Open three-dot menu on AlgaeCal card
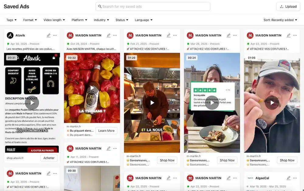The image size is (304, 191). click(x=295, y=178)
